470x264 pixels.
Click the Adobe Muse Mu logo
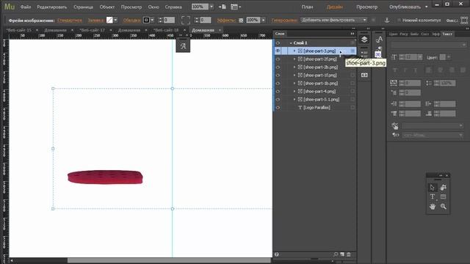[10, 7]
